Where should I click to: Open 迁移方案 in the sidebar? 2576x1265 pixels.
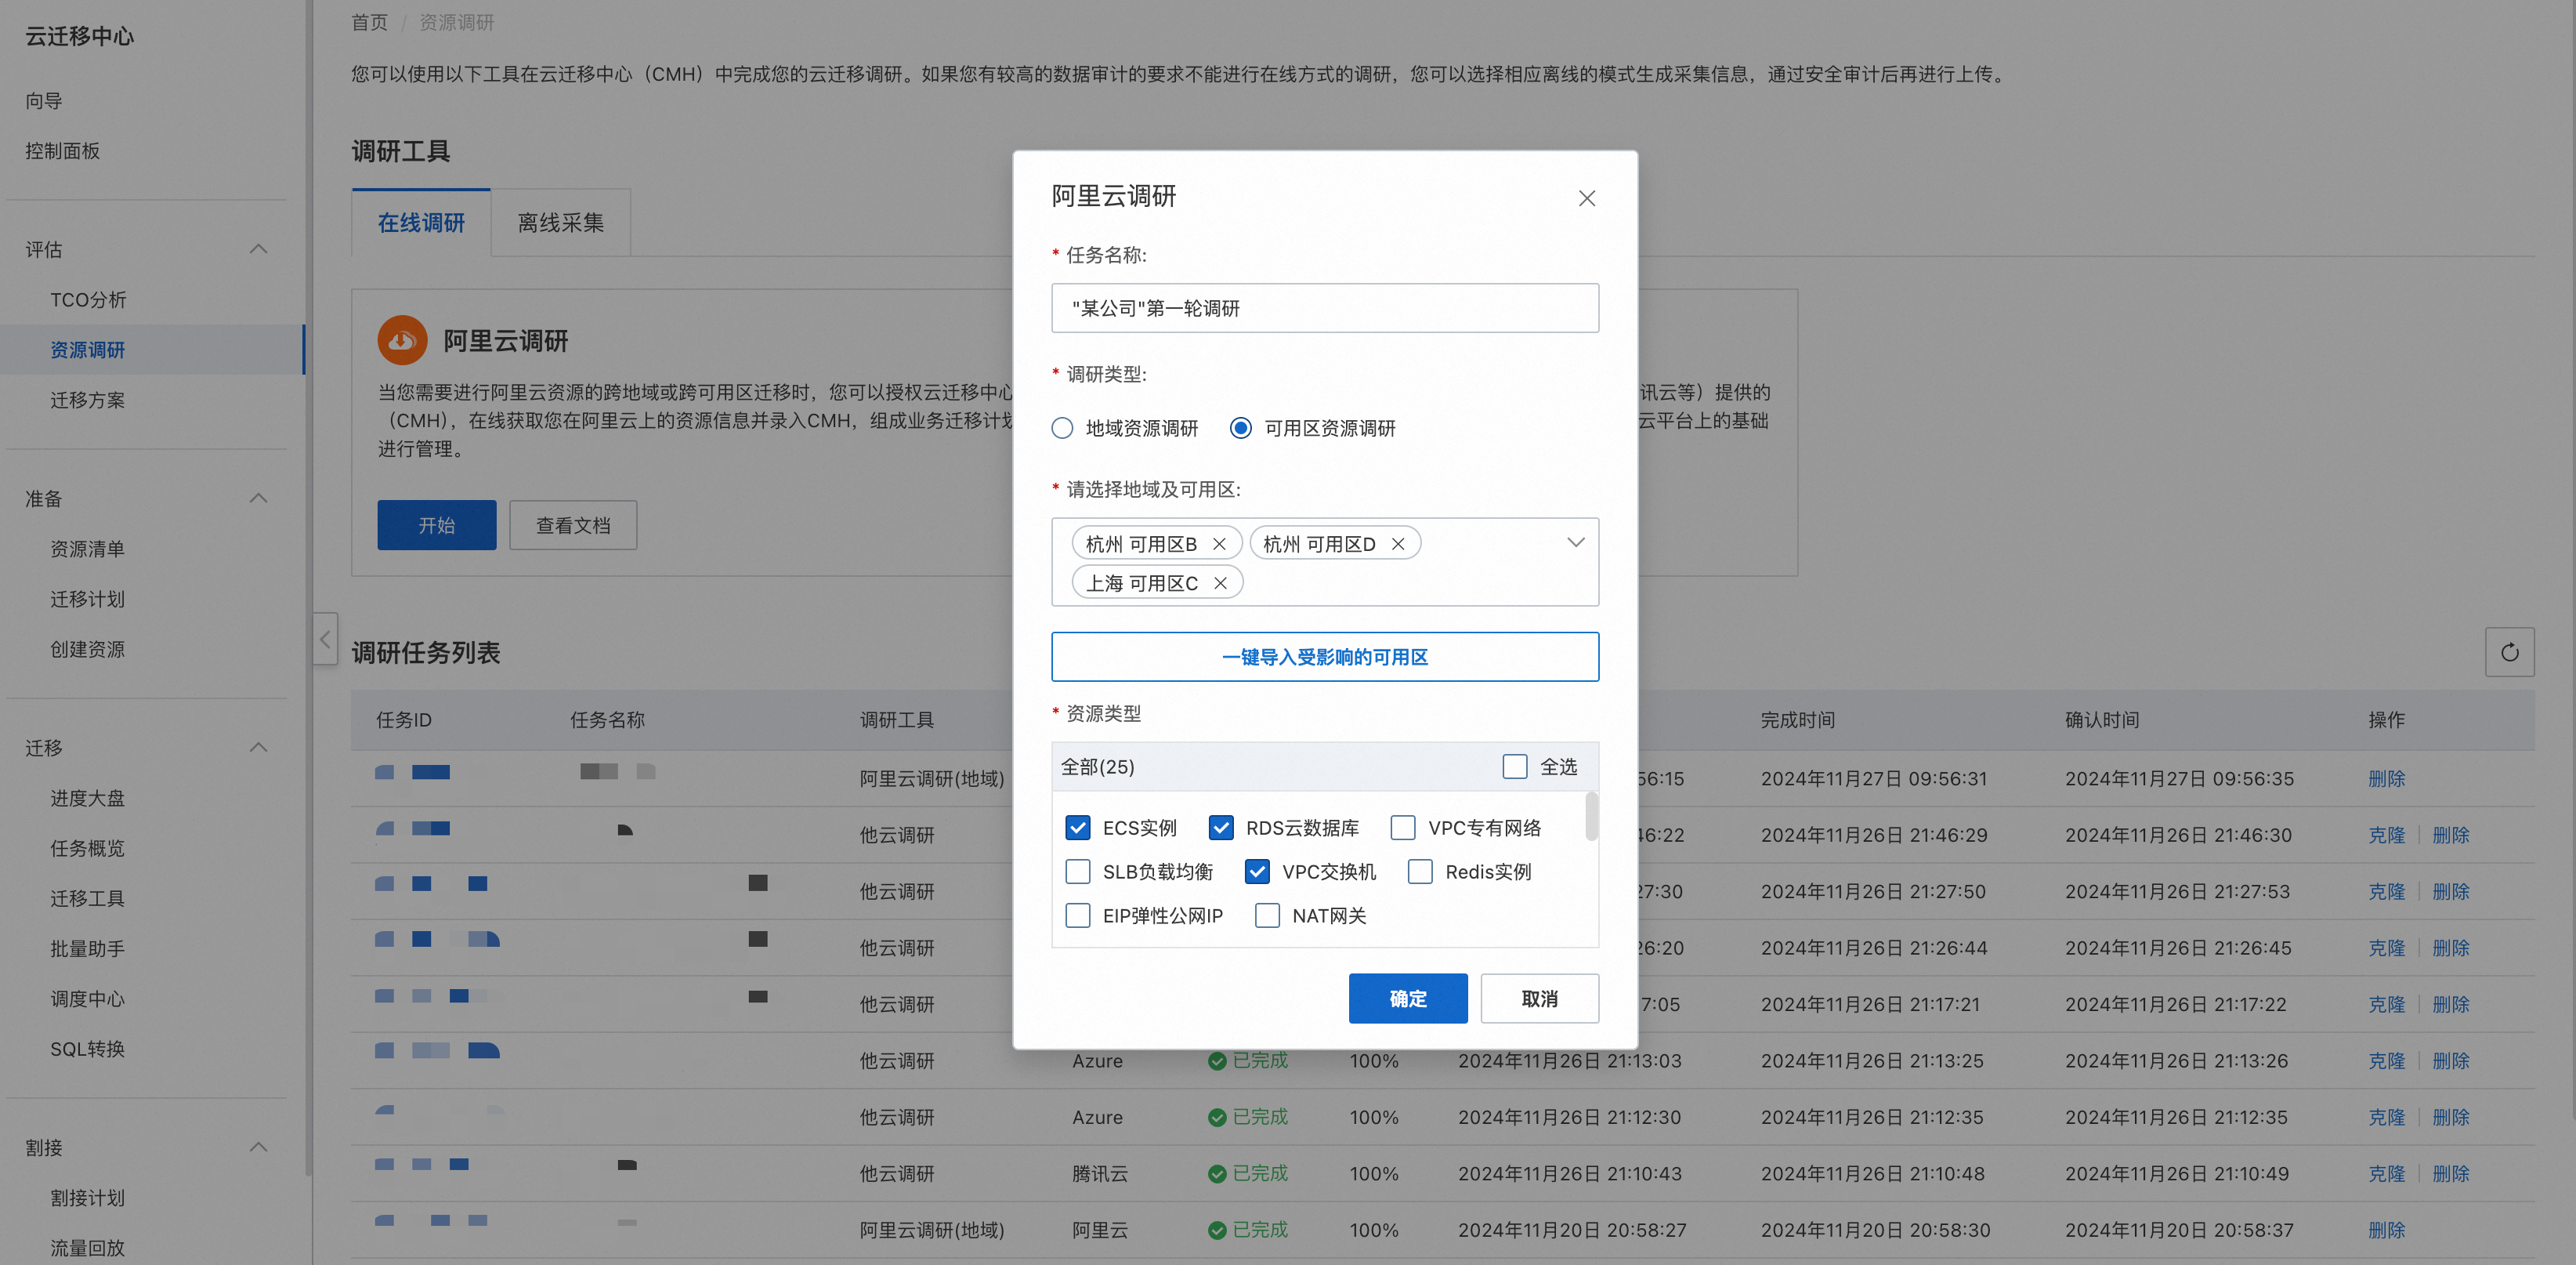[x=88, y=401]
